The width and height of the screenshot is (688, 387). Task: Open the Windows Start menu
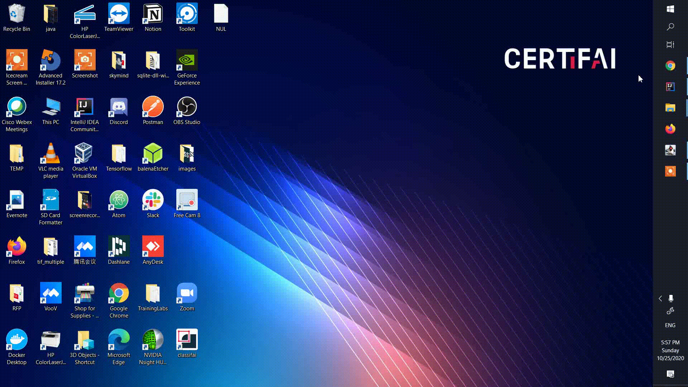click(670, 9)
